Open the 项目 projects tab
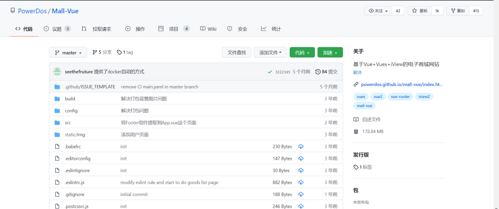 (x=174, y=29)
